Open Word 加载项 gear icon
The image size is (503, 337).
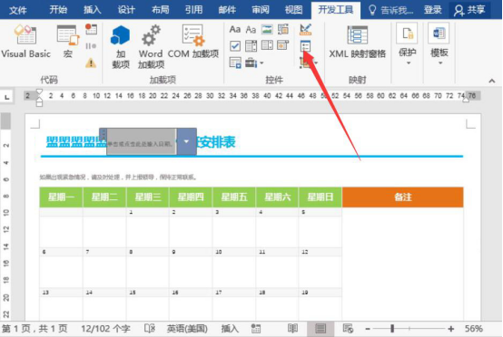pos(151,47)
